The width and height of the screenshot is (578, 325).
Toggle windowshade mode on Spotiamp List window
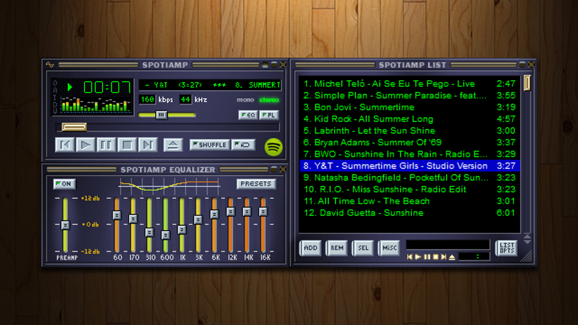[x=522, y=65]
